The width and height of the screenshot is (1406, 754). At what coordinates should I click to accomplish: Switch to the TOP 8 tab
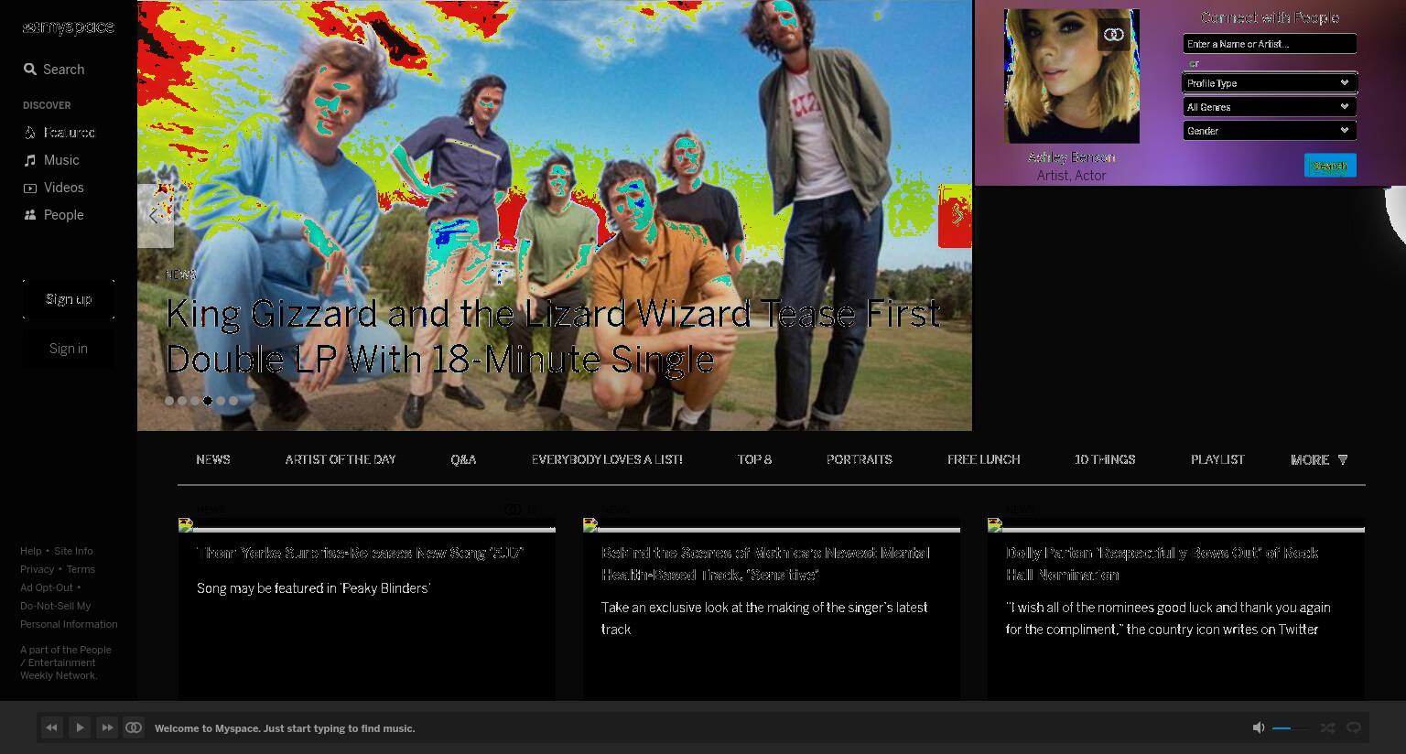coord(754,460)
